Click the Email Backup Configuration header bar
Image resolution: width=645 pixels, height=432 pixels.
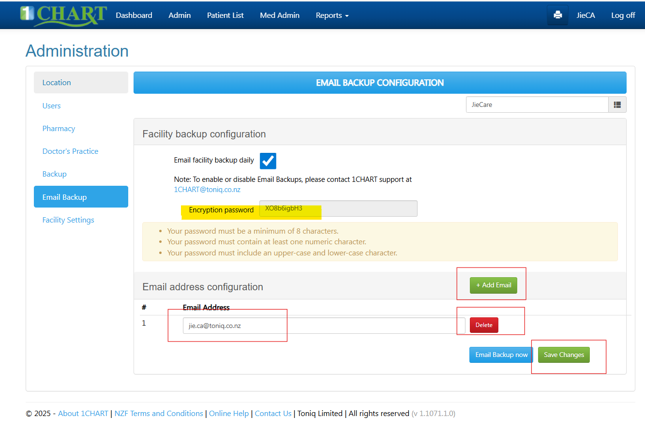pos(380,83)
